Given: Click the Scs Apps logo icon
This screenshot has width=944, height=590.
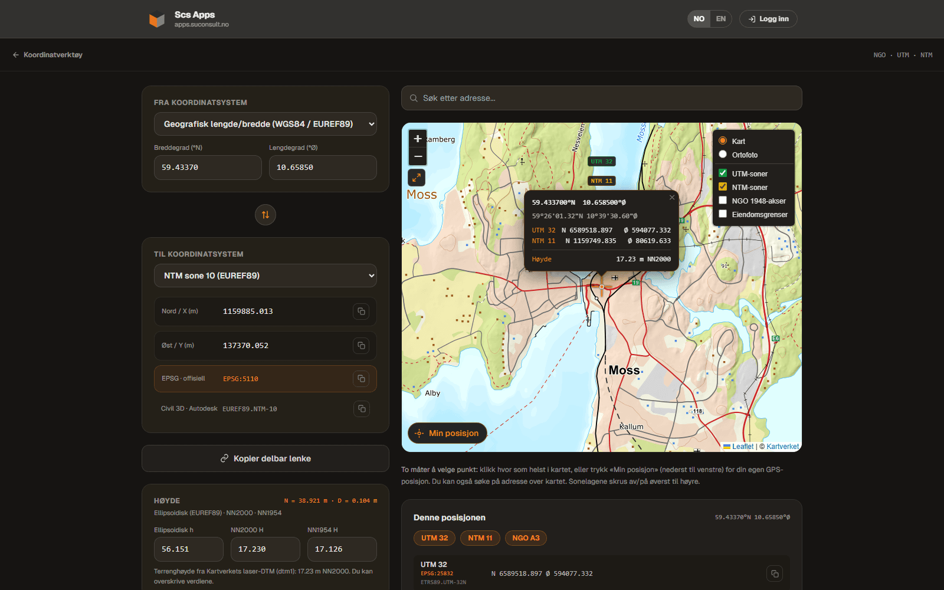Looking at the screenshot, I should pos(156,20).
